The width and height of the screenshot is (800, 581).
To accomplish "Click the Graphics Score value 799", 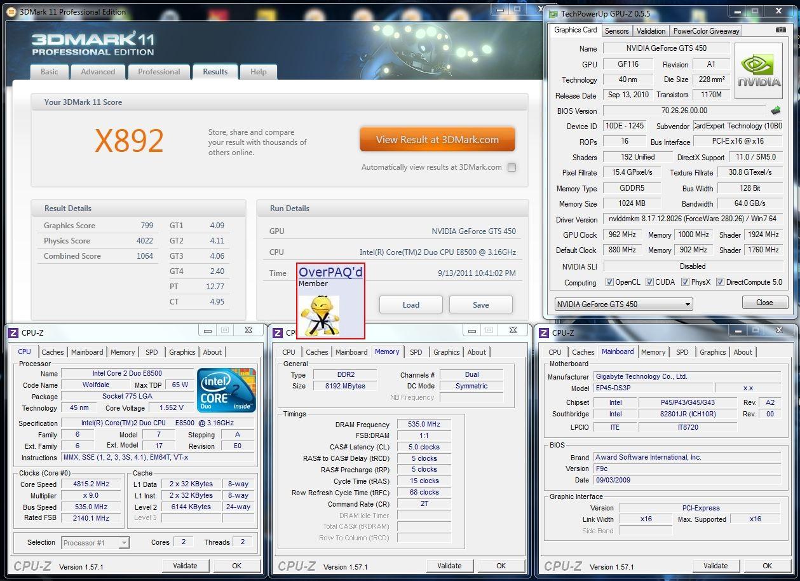I will tap(147, 226).
